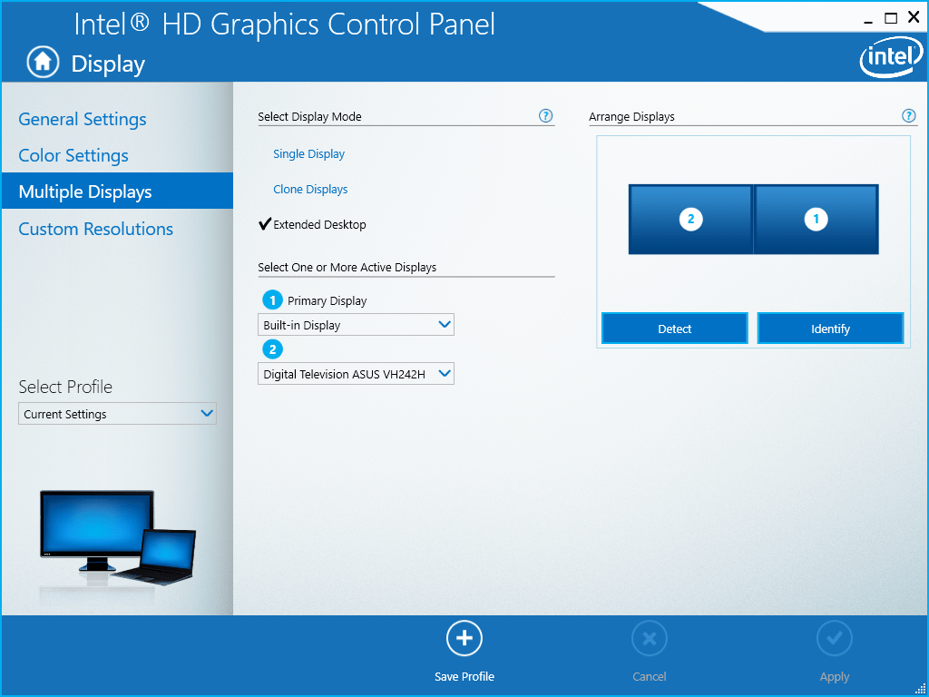Choose Extended Desktop mode
The height and width of the screenshot is (697, 929).
(319, 225)
